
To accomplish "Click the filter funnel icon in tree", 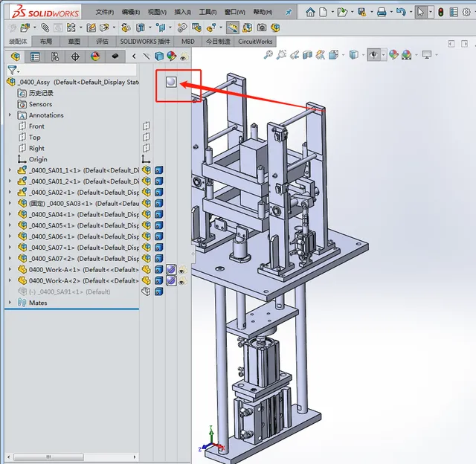I will [x=12, y=70].
